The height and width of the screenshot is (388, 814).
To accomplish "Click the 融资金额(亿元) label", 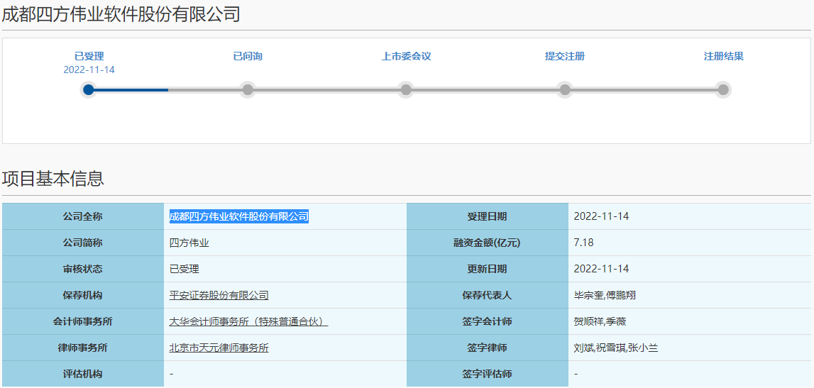I will click(487, 243).
